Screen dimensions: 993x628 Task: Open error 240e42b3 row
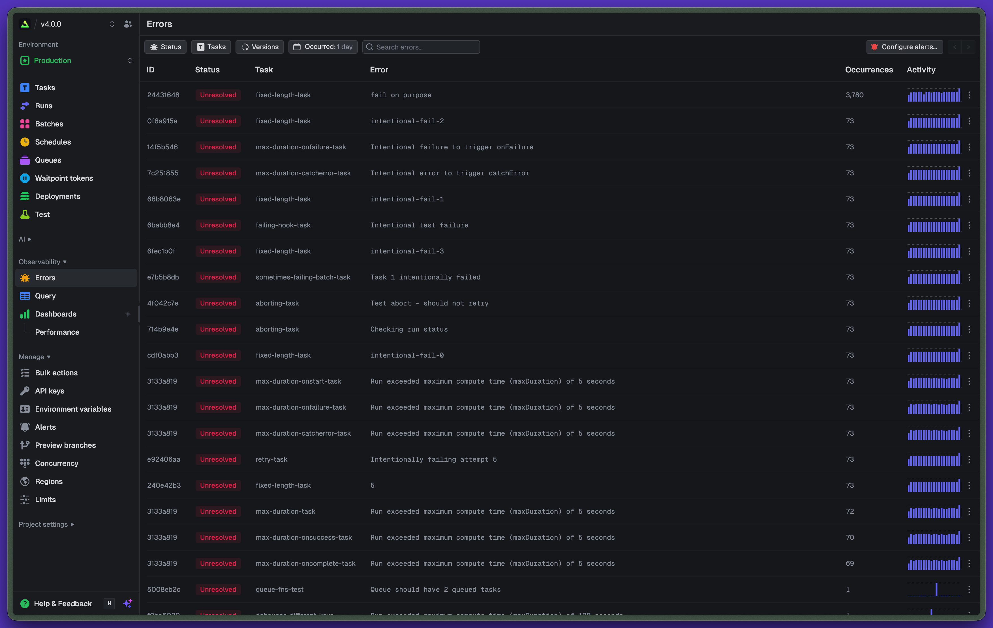(559, 485)
